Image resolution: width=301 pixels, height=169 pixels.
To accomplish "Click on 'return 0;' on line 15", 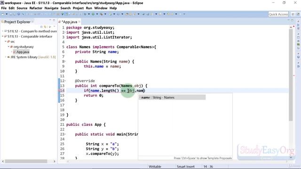I will point(94,95).
